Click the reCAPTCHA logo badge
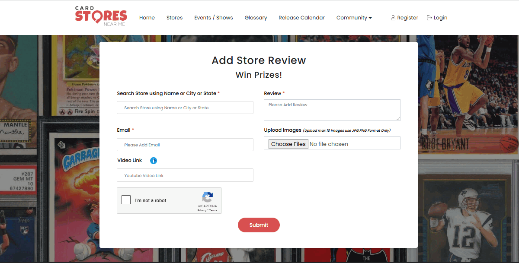Screen dimensions: 519x263 [x=208, y=197]
